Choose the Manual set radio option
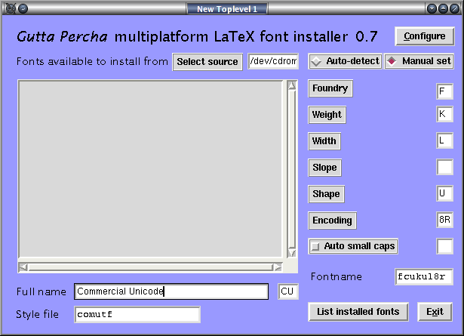 419,61
